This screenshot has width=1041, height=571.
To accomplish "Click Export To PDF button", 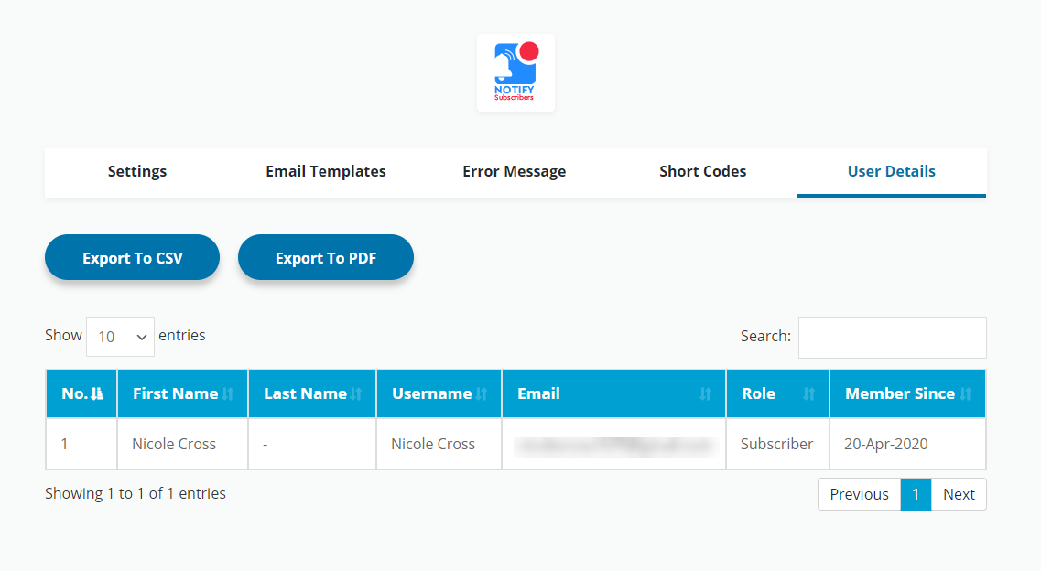I will [x=326, y=257].
